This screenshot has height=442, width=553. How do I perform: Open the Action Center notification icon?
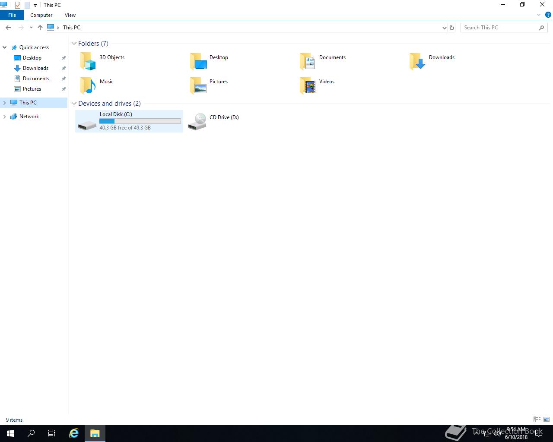click(539, 433)
